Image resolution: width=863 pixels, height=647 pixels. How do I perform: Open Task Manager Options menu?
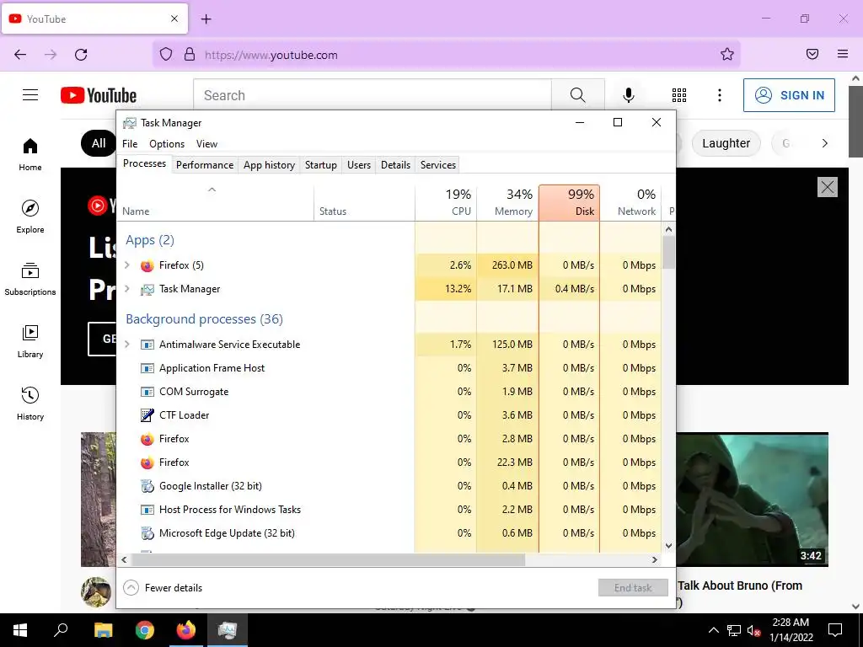(x=167, y=143)
